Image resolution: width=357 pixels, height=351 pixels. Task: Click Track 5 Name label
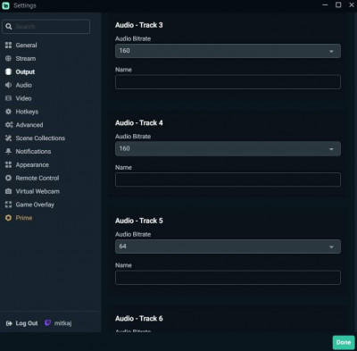pos(123,265)
